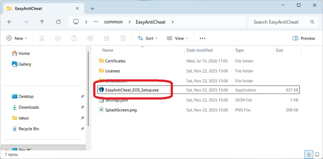Viewport: 323px width, 159px height.
Task: Expand chevron after EasyAntiCheat breadcrumb
Action: [173, 22]
